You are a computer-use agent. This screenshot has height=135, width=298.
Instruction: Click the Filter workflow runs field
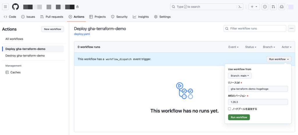click(x=255, y=28)
